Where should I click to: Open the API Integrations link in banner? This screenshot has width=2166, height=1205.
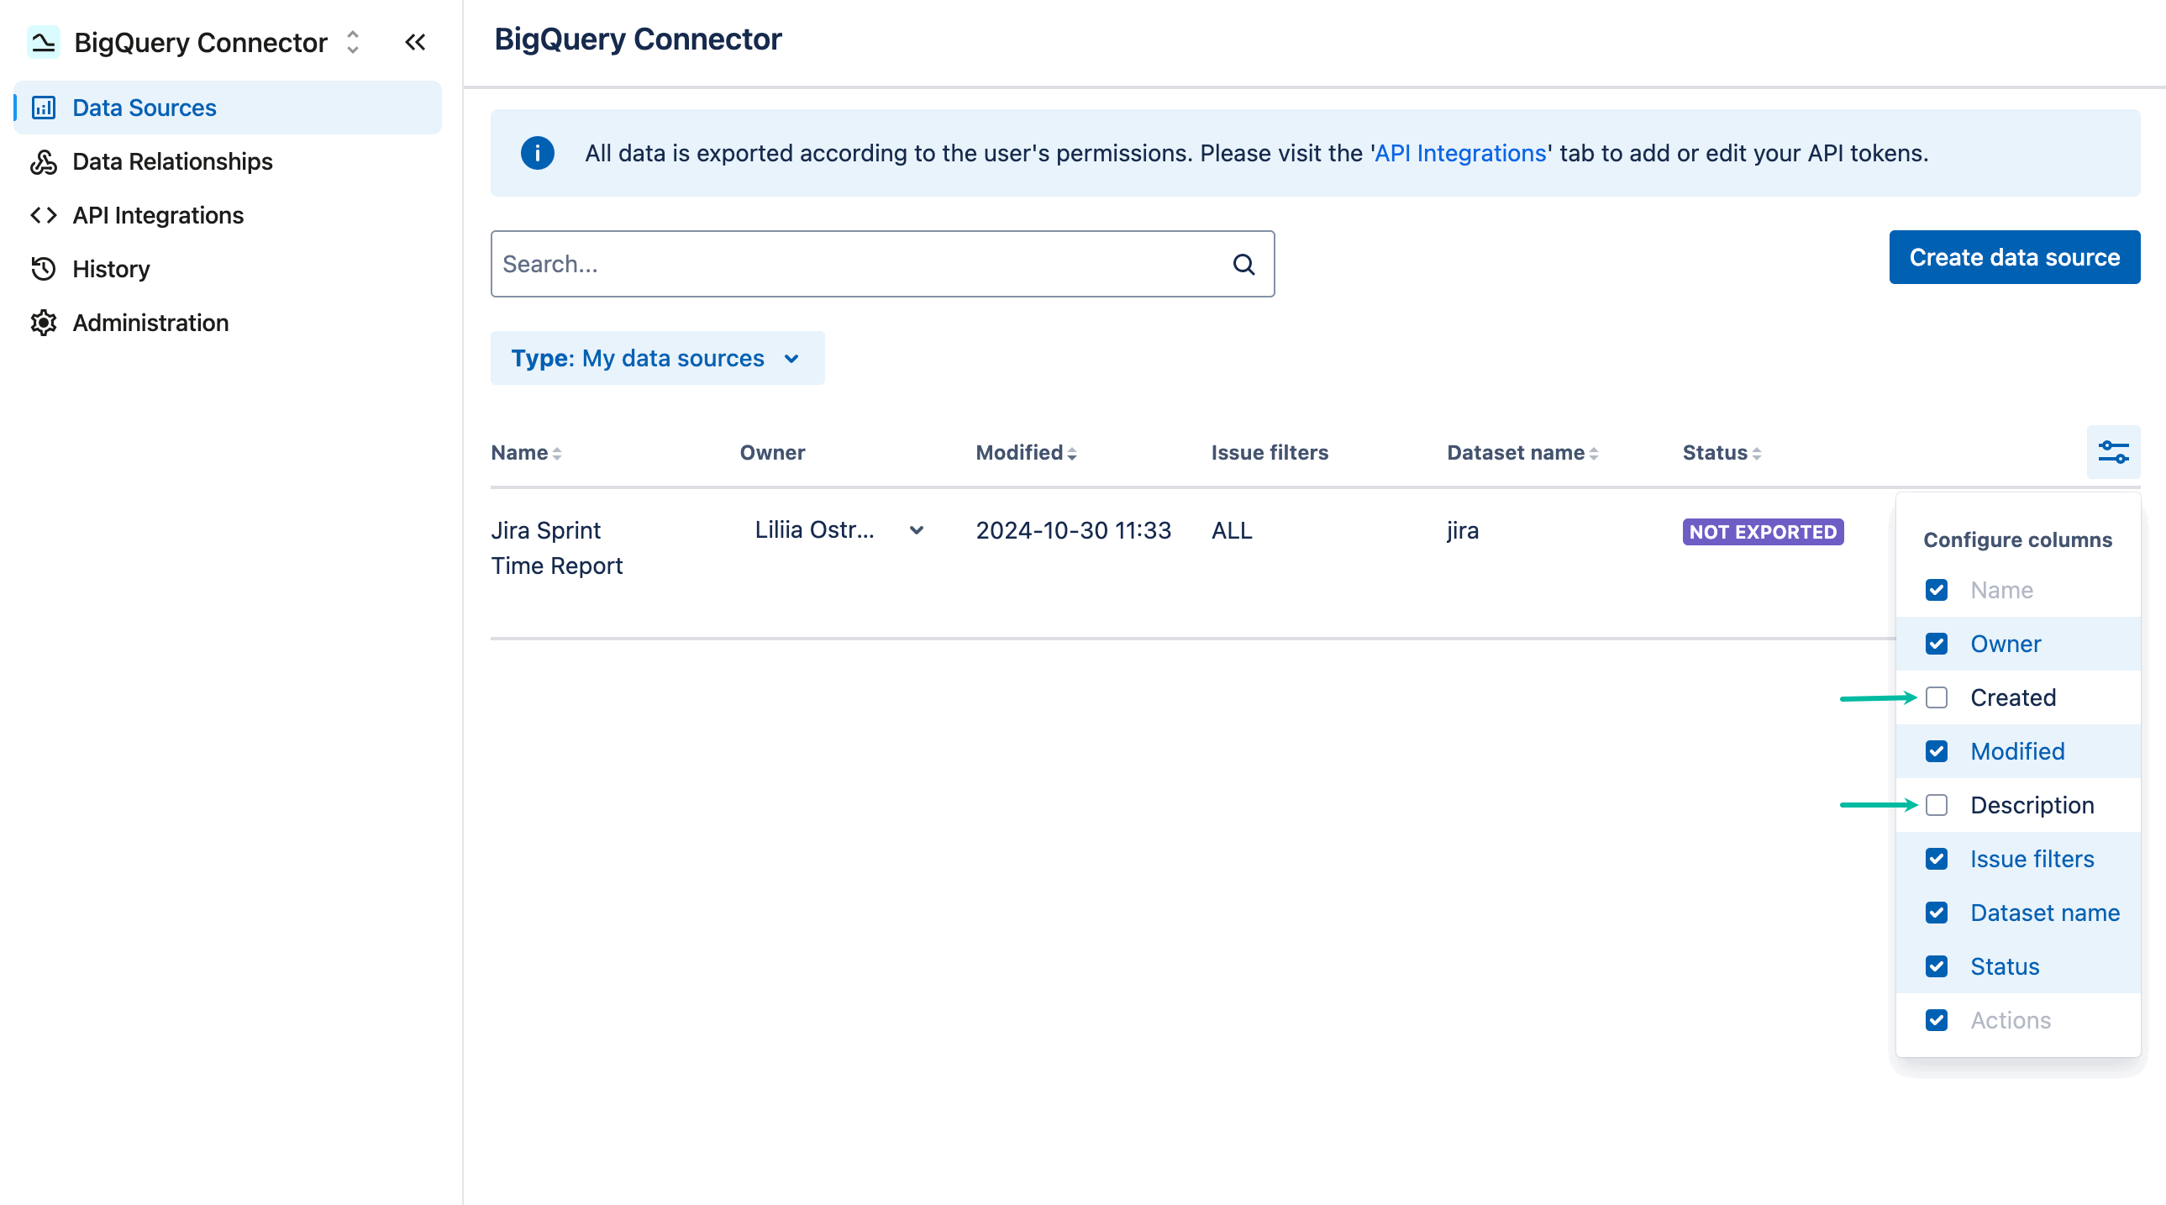pyautogui.click(x=1459, y=152)
